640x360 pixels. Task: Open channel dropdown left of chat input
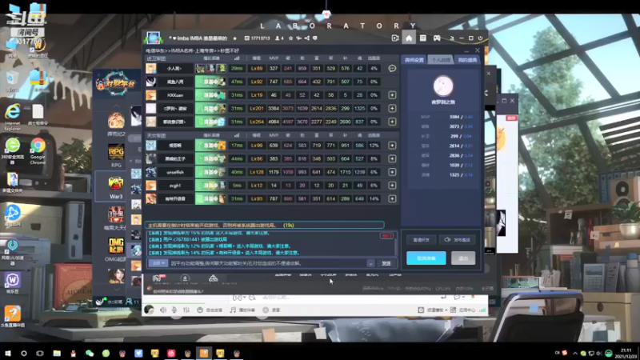pyautogui.click(x=158, y=263)
